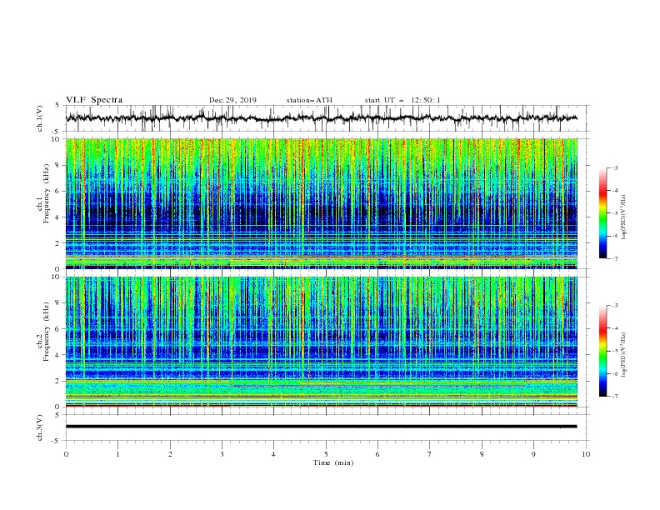Click the '-3' value on upper colorbar

pyautogui.click(x=614, y=167)
